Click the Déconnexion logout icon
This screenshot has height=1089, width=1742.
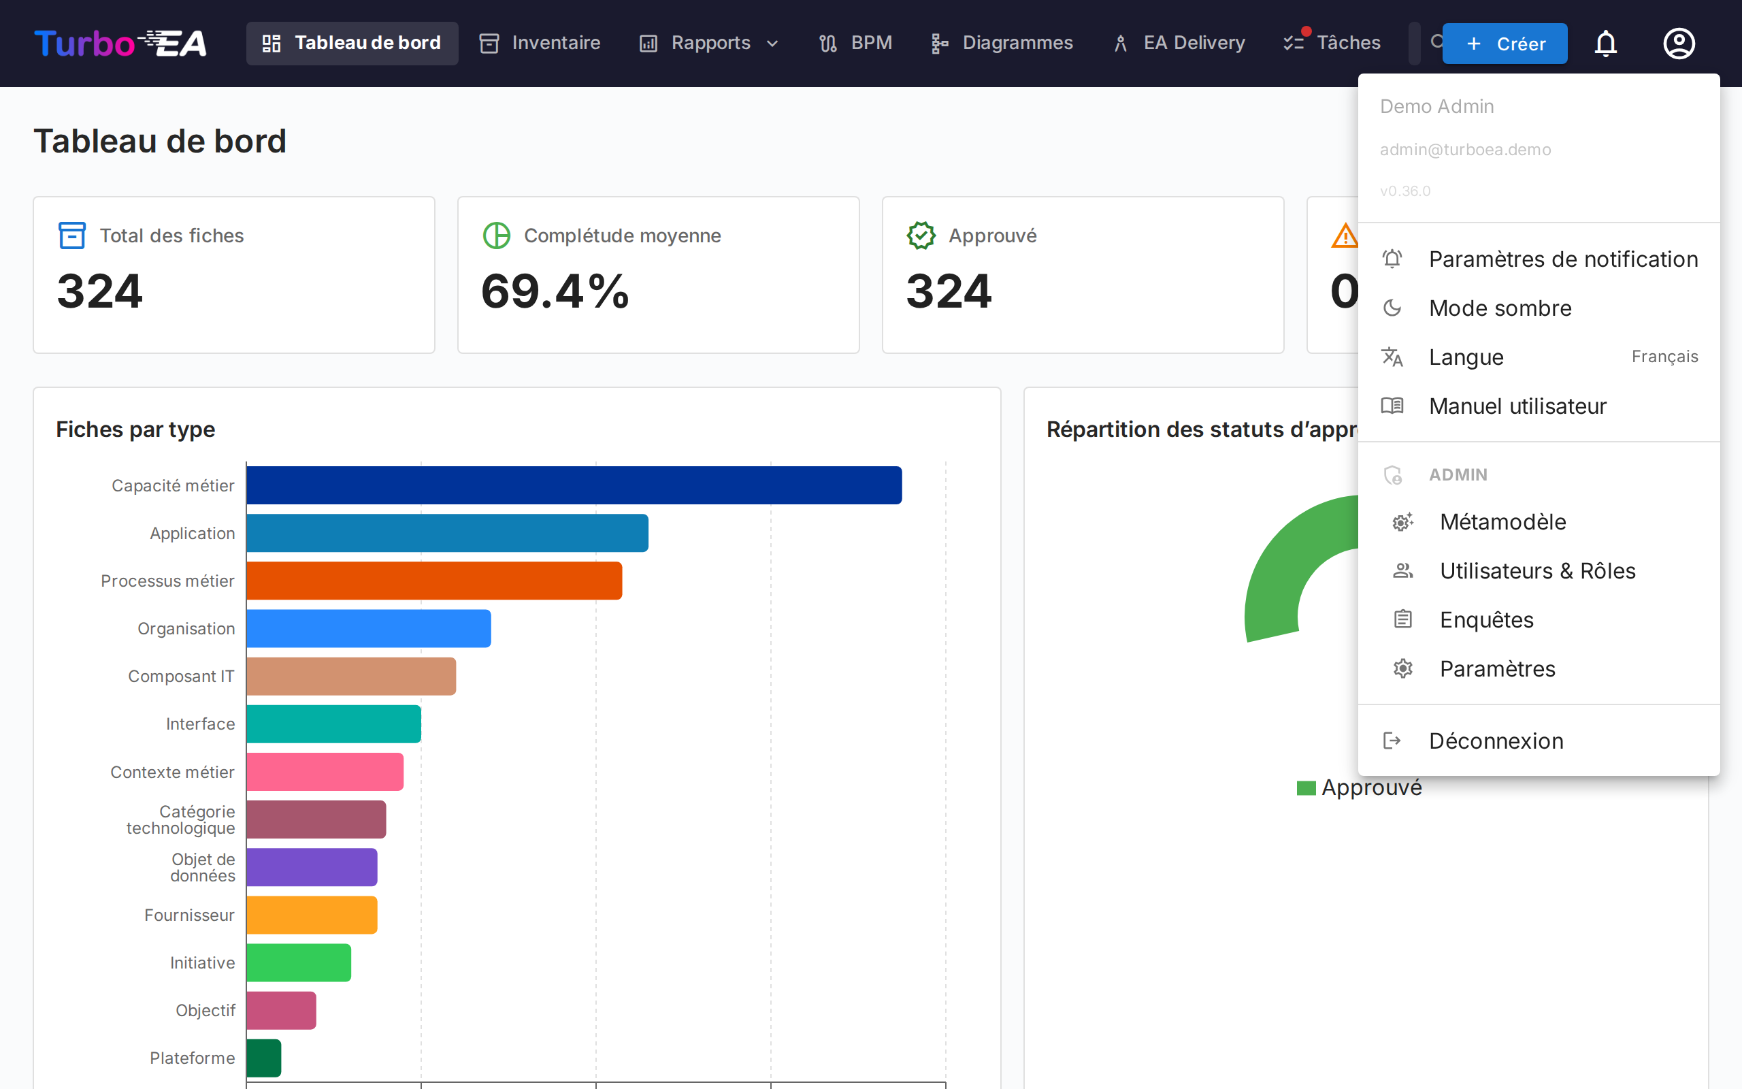point(1392,741)
